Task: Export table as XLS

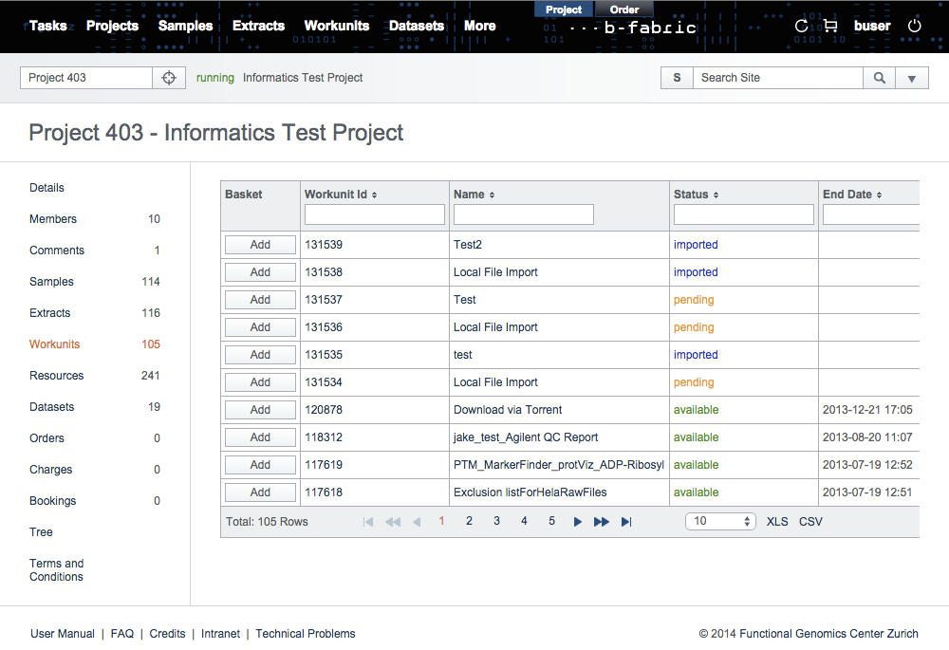Action: click(x=777, y=522)
